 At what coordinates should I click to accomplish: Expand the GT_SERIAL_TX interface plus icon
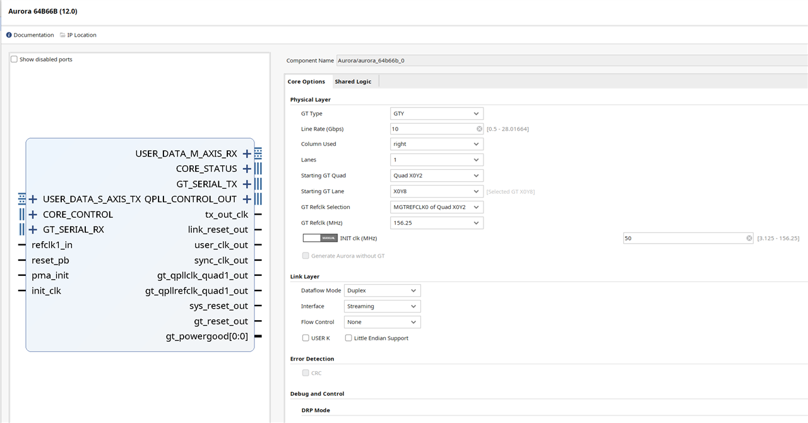[x=247, y=184]
